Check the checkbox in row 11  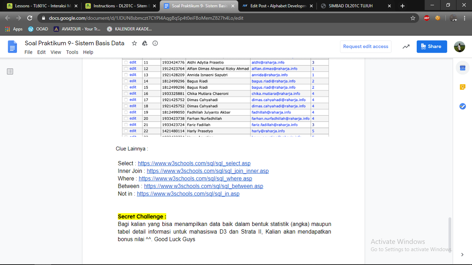point(126,63)
